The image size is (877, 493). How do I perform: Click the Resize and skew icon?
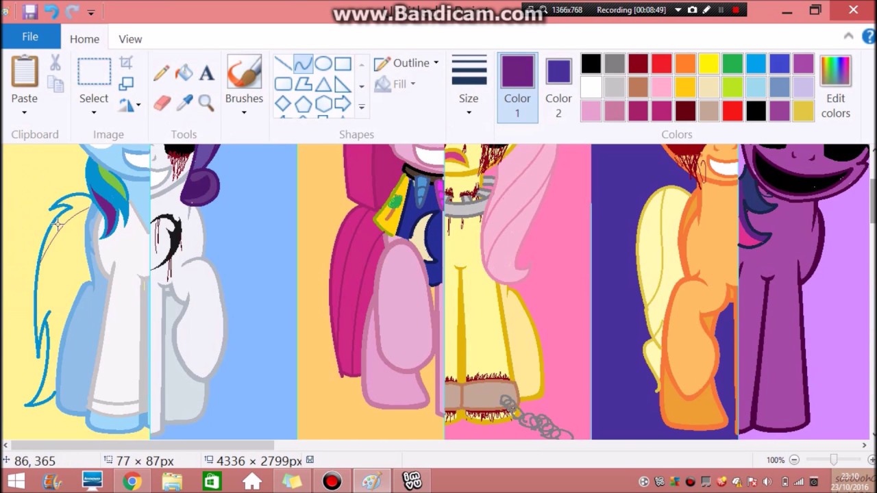pyautogui.click(x=126, y=84)
